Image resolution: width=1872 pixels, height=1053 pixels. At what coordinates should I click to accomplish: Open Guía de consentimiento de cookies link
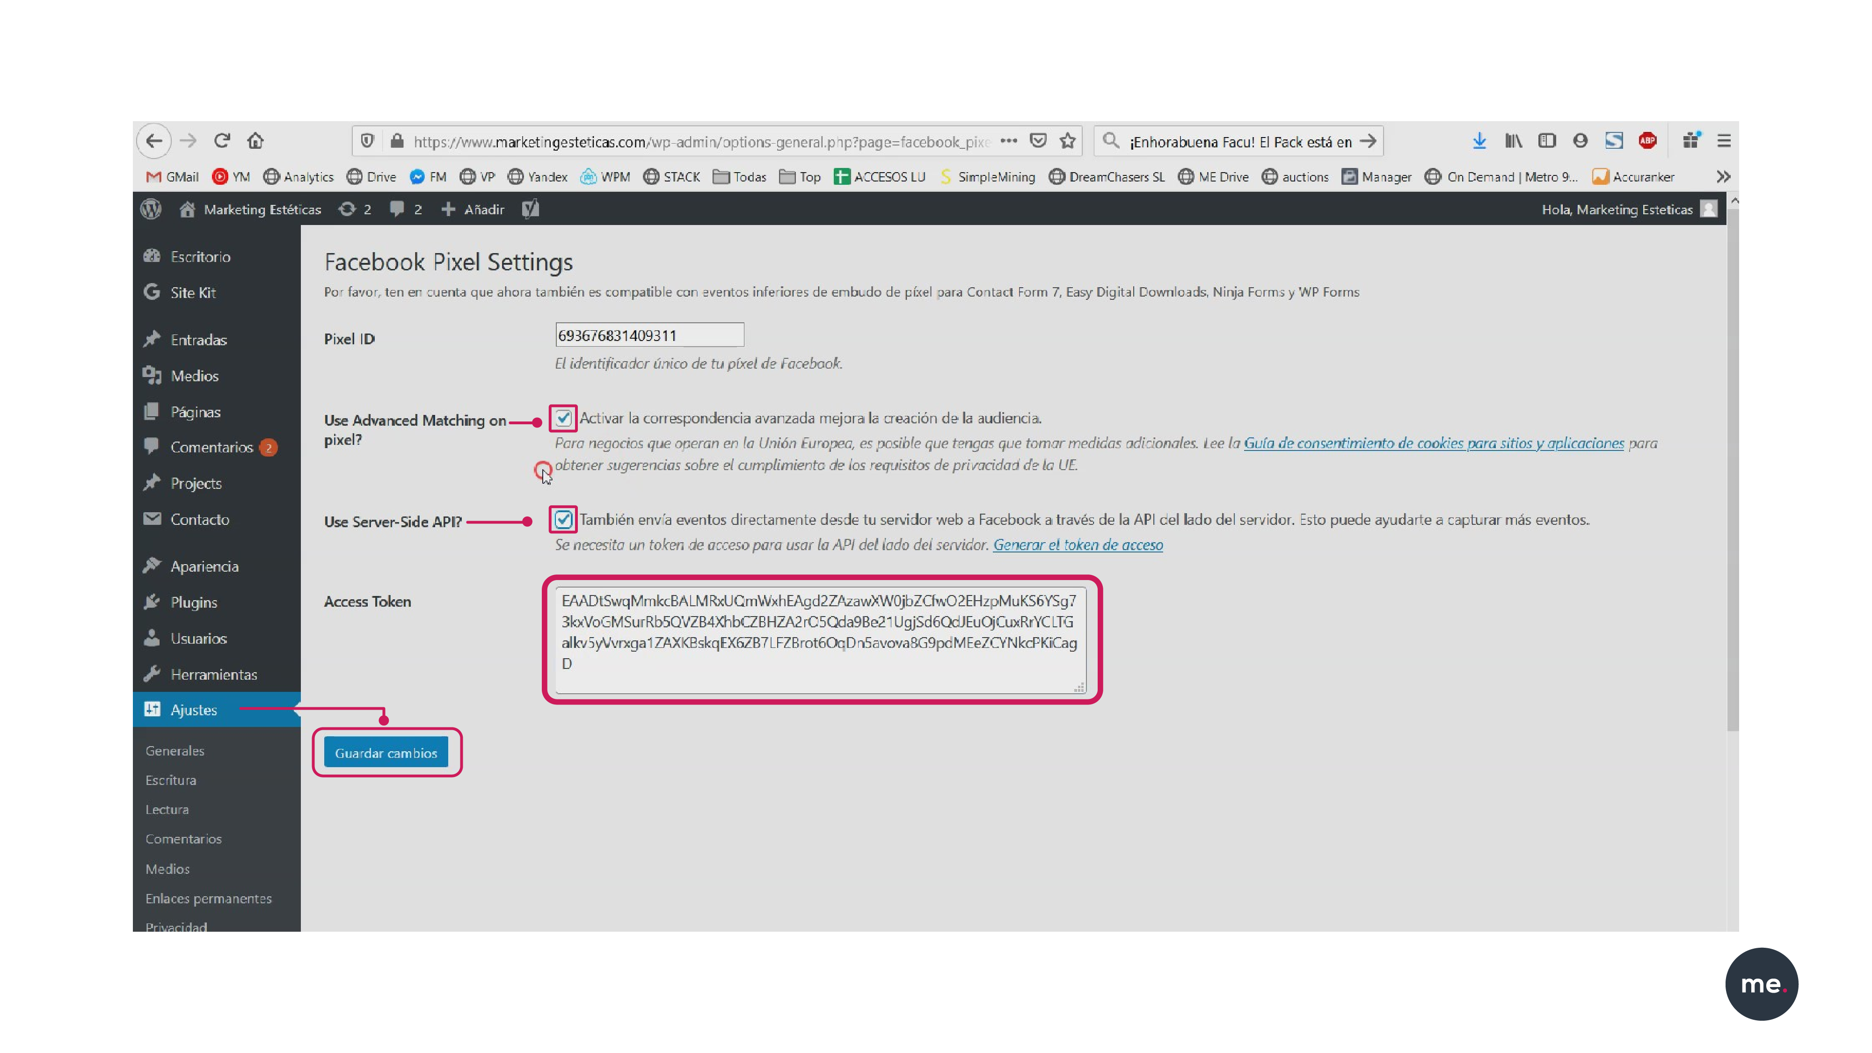(x=1434, y=443)
